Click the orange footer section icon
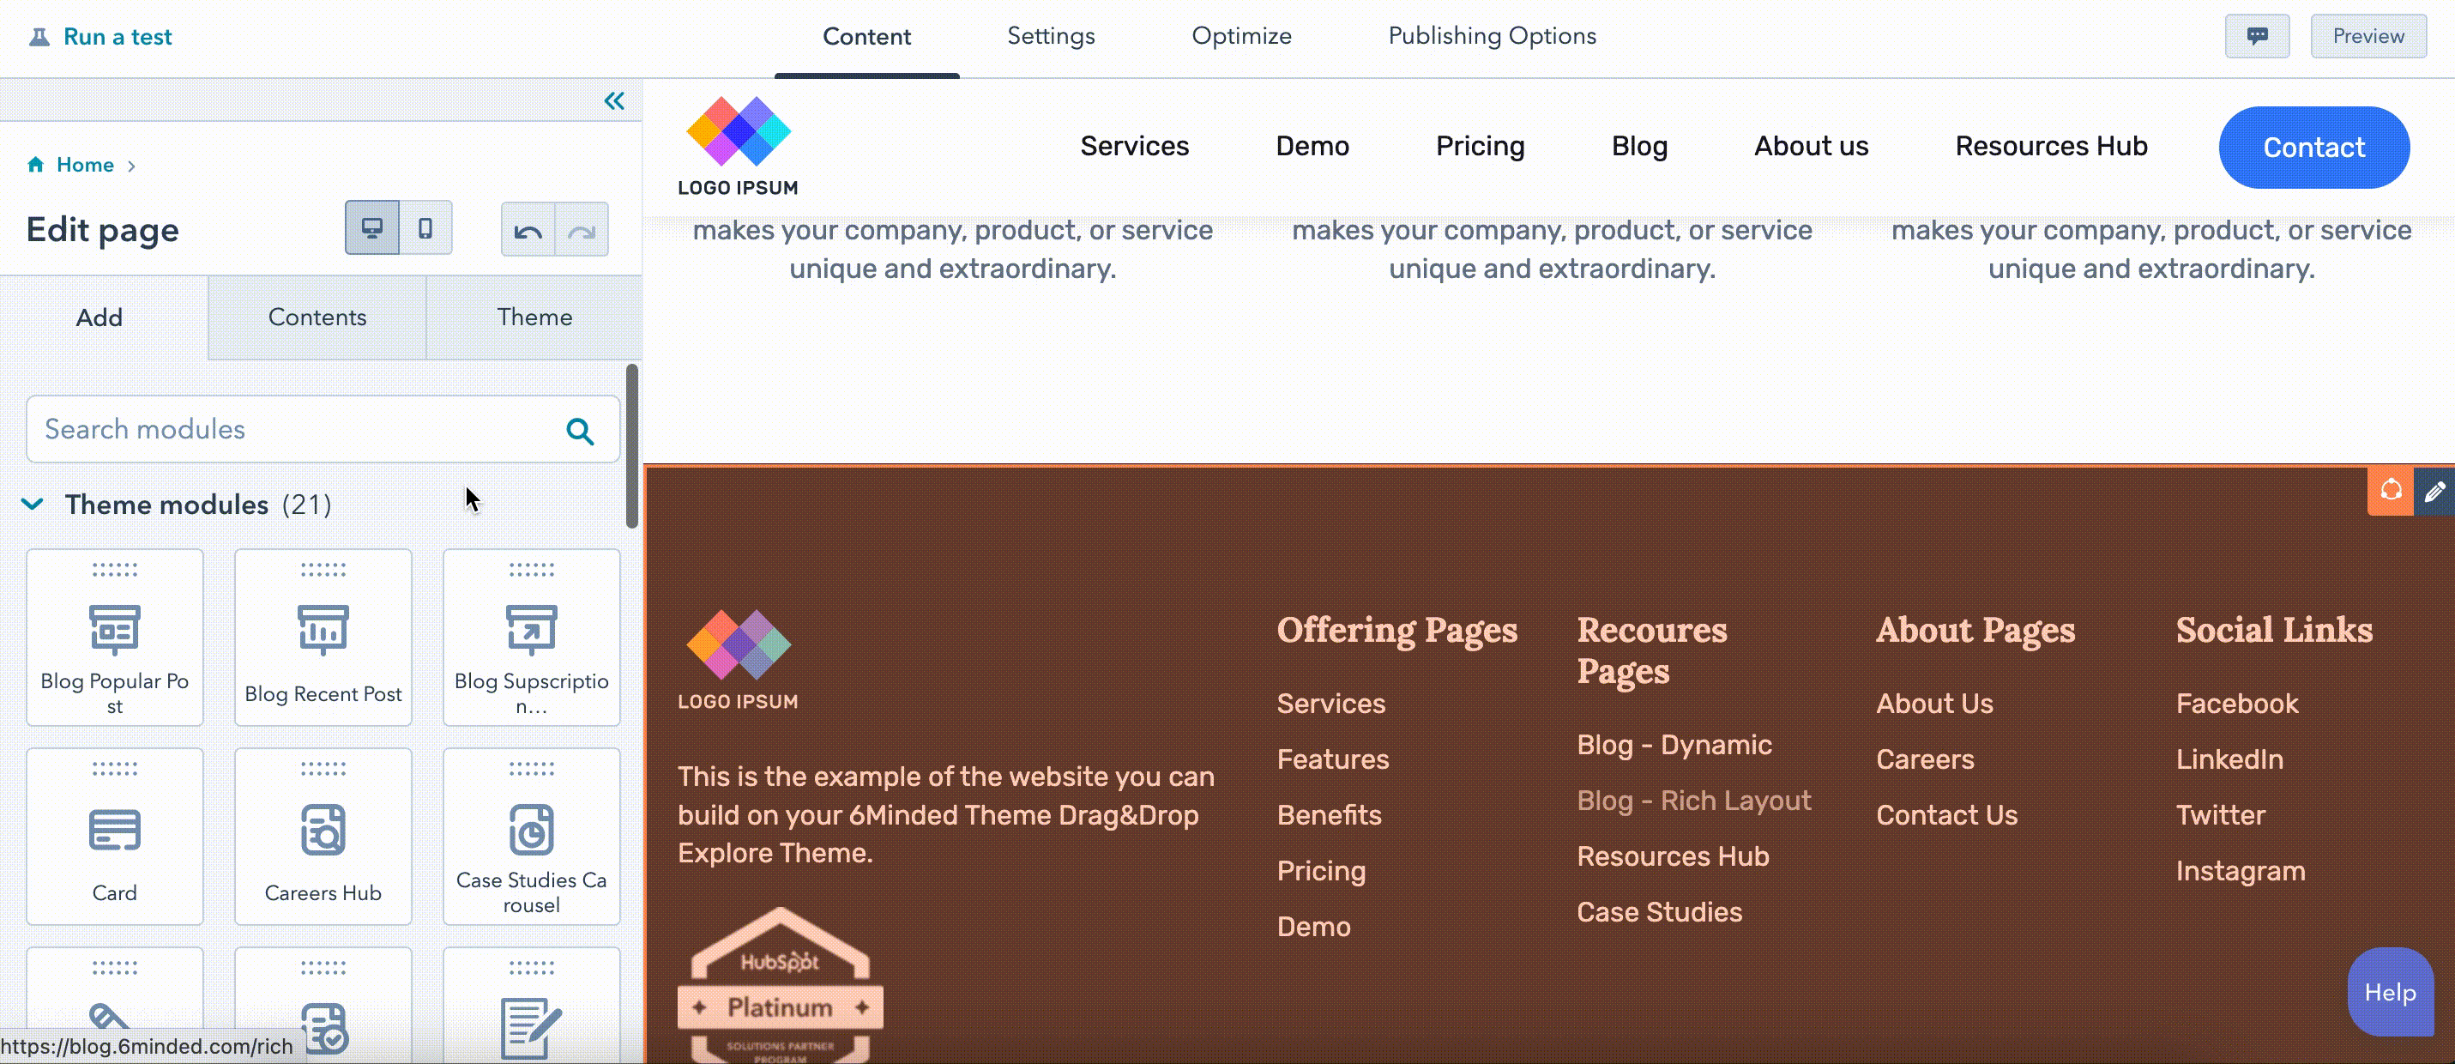Viewport: 2455px width, 1064px height. tap(2390, 491)
